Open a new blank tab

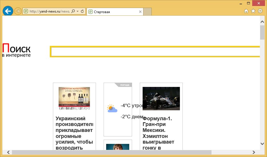coord(147,12)
